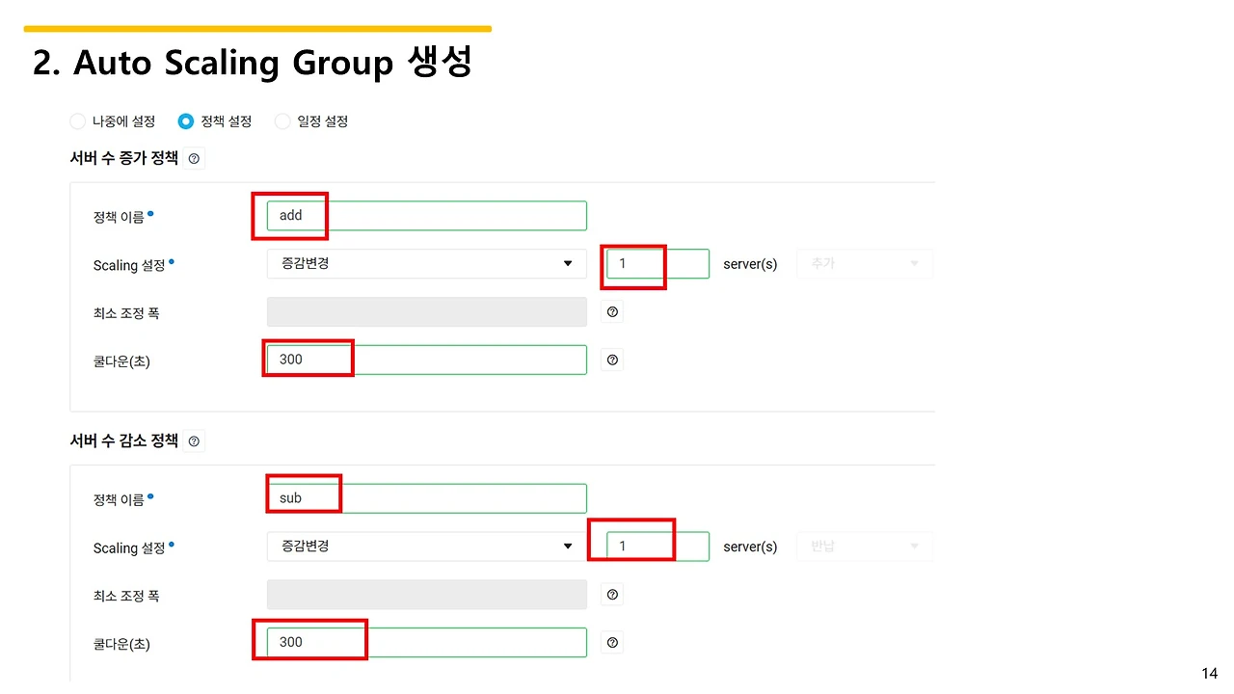Click the policy name field containing add
Viewport: 1234px width, 694px height.
pos(426,216)
